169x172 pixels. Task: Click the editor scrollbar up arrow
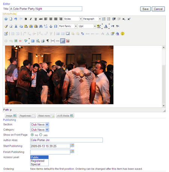(x=163, y=47)
